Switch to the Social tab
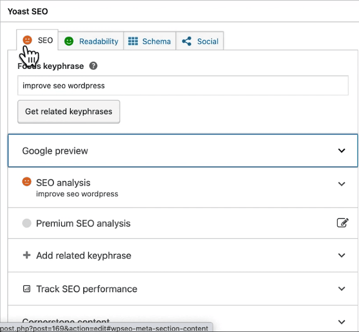 coord(199,41)
